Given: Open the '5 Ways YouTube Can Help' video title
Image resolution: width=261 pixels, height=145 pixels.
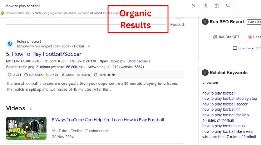Looking at the screenshot, I should click(108, 120).
